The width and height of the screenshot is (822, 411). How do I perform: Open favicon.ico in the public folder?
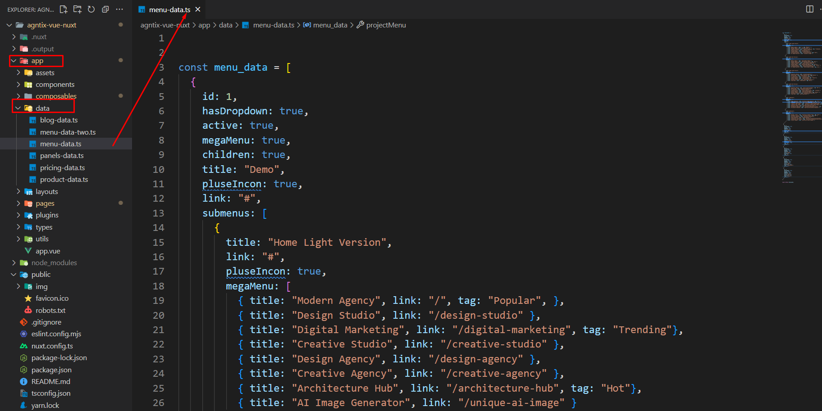pyautogui.click(x=52, y=298)
